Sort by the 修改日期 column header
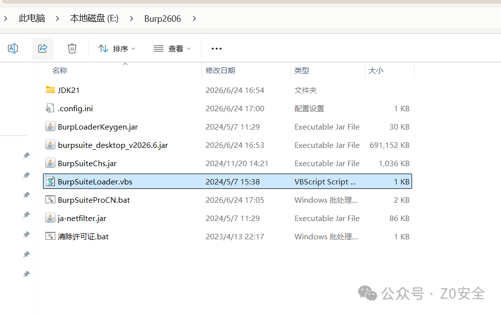This screenshot has width=501, height=314. [220, 70]
